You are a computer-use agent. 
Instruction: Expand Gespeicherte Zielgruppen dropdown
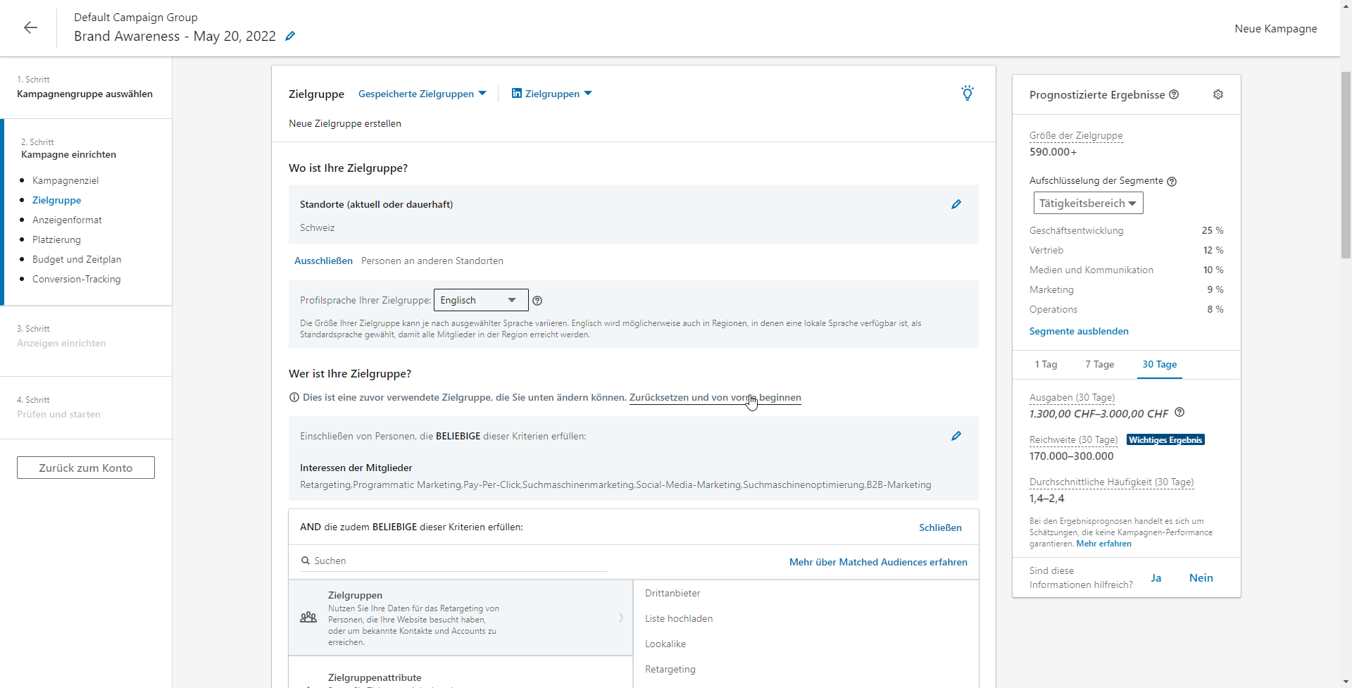point(422,94)
